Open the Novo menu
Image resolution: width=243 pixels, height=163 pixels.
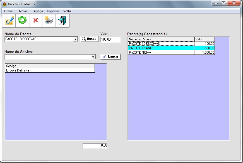point(23,11)
